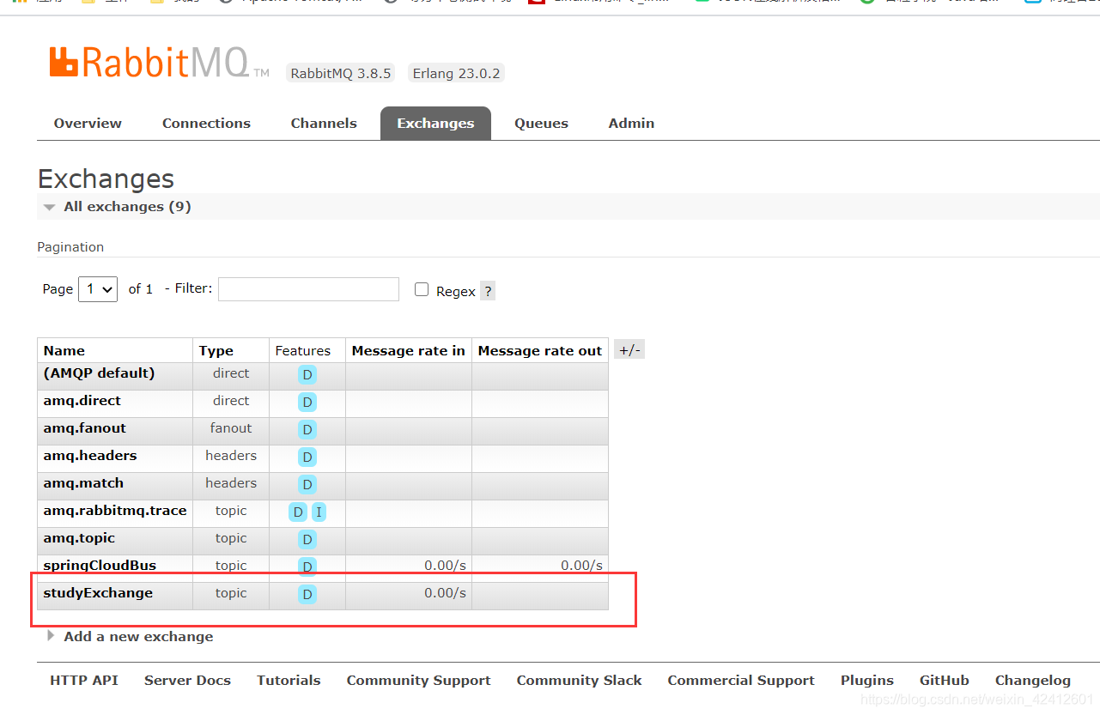
Task: Enable the Regex checkbox
Action: click(x=422, y=289)
